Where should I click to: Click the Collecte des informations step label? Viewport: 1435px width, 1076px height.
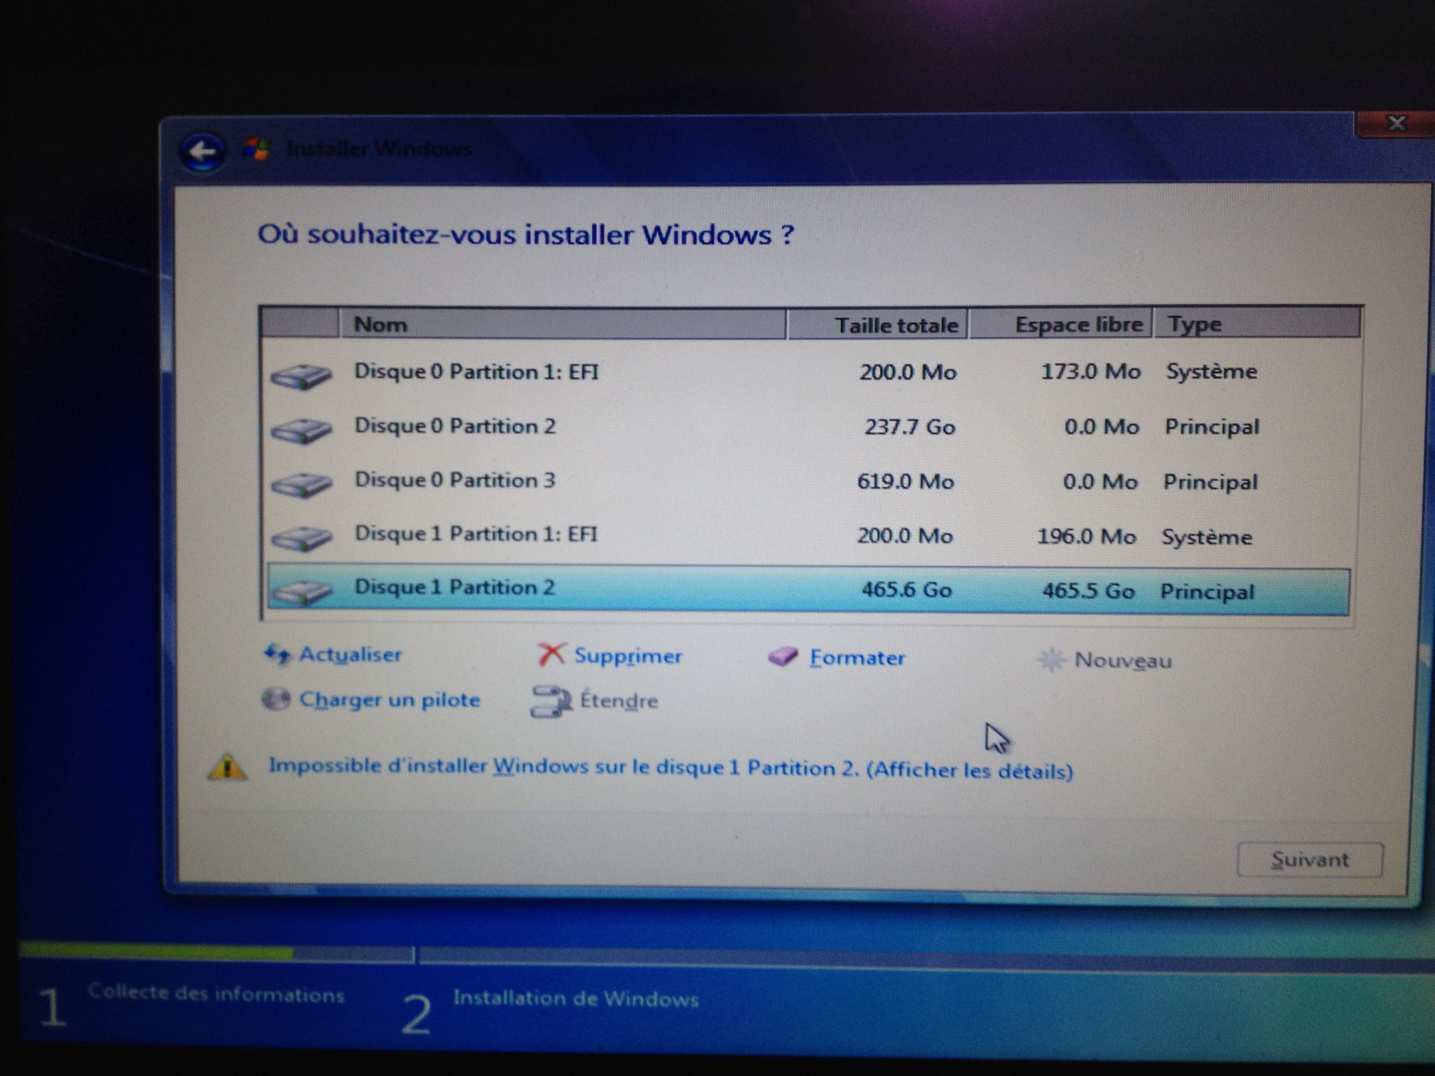216,993
